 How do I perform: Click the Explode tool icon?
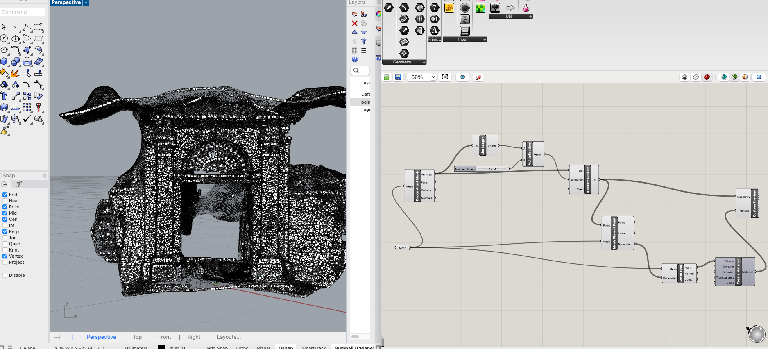[x=15, y=73]
